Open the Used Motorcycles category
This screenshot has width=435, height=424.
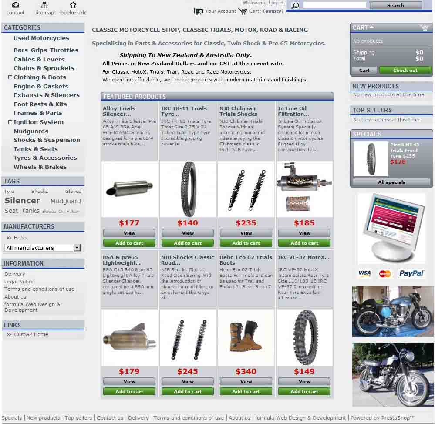click(x=41, y=38)
